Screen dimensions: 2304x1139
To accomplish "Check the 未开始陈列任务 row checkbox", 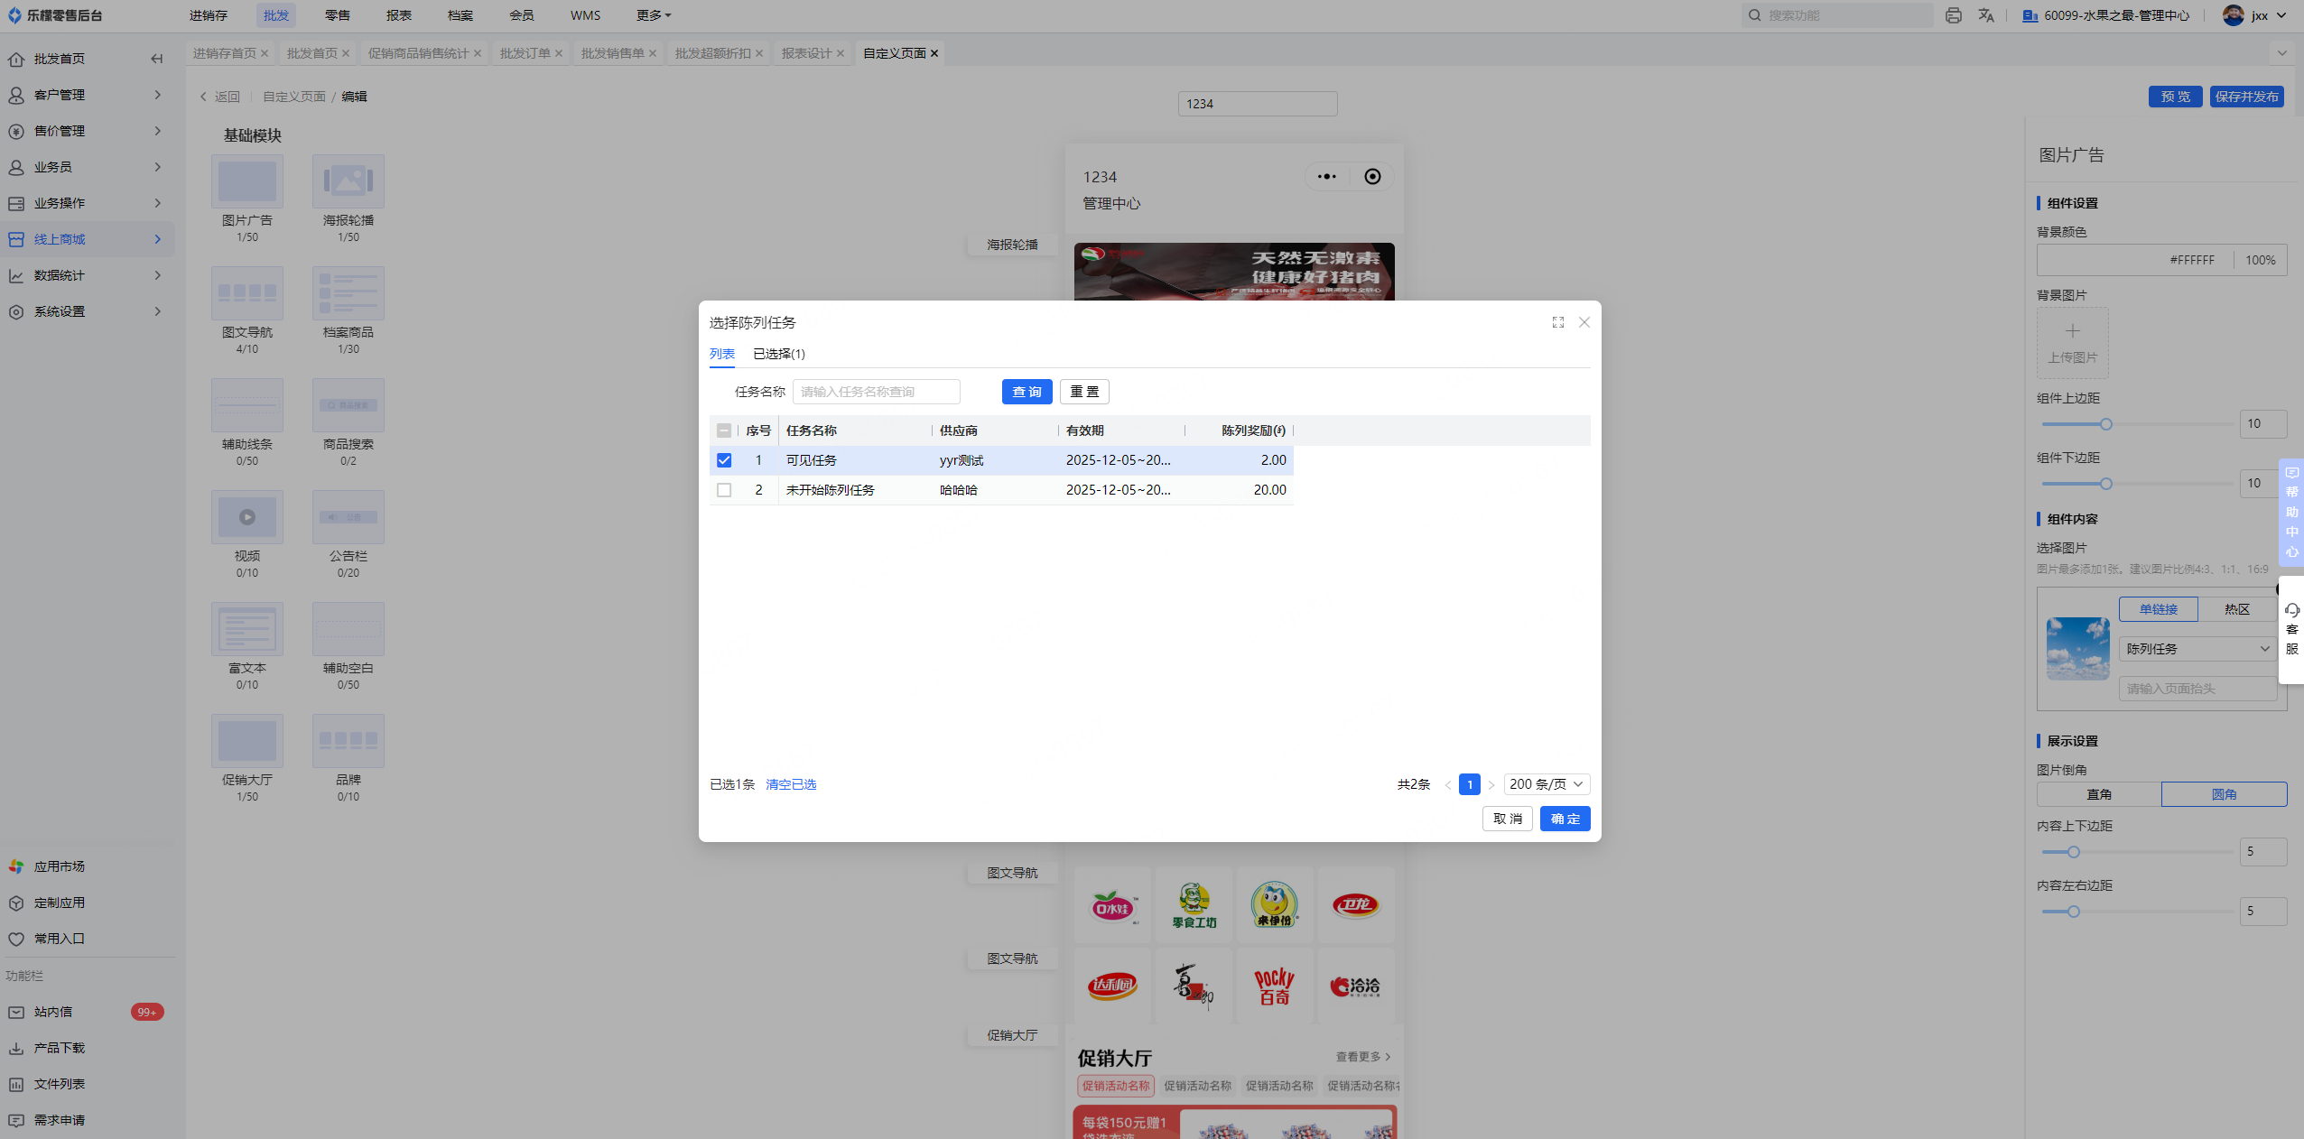I will 724,490.
